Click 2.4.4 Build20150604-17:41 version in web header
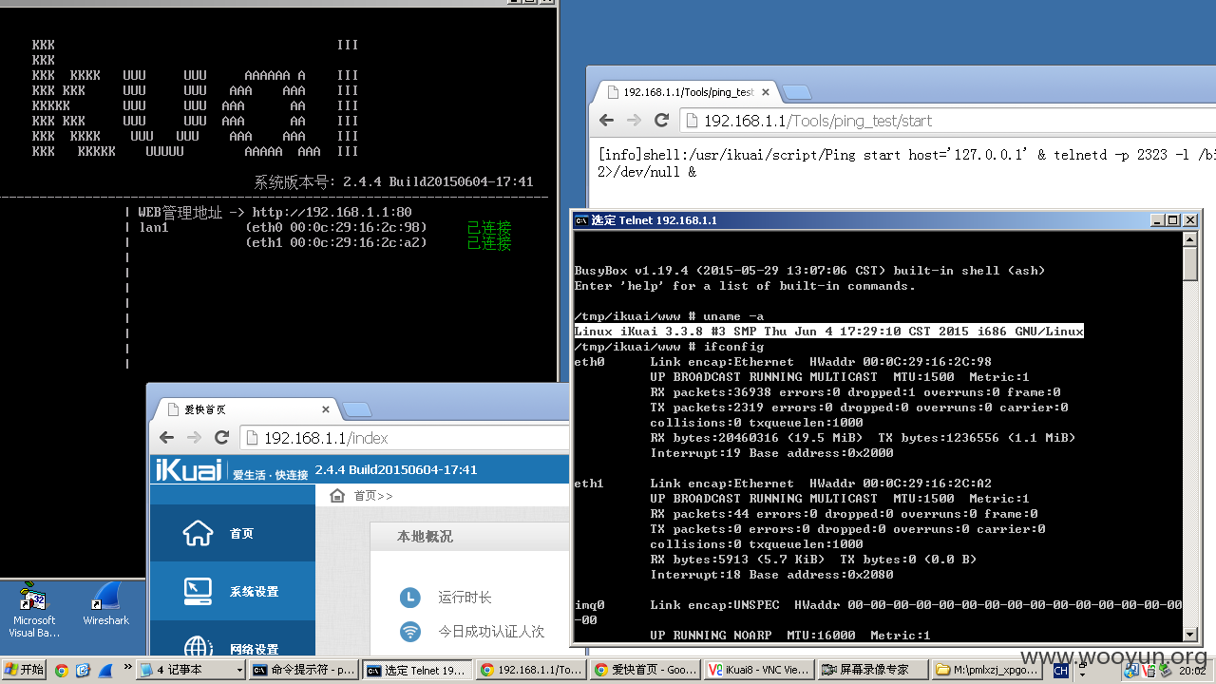Screen dimensions: 1216x684 click(x=396, y=470)
